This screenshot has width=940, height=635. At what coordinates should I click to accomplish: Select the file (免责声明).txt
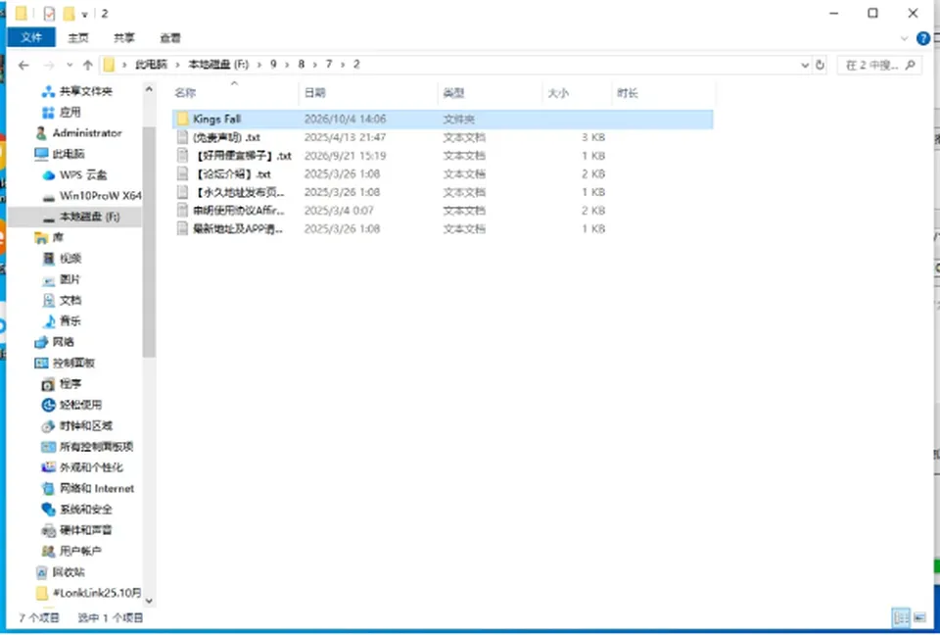point(443,137)
